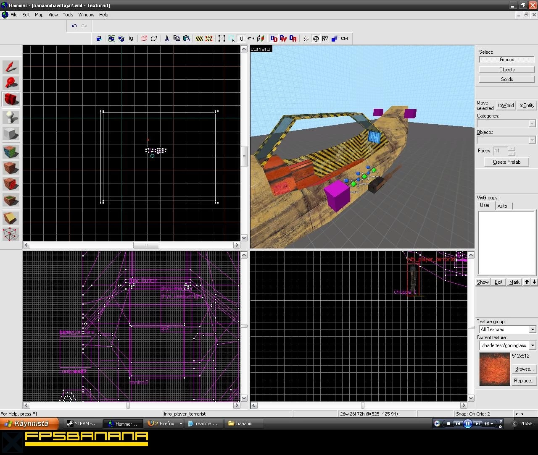The height and width of the screenshot is (455, 538).
Task: Select the red arrow Selection tool
Action: tap(11, 67)
